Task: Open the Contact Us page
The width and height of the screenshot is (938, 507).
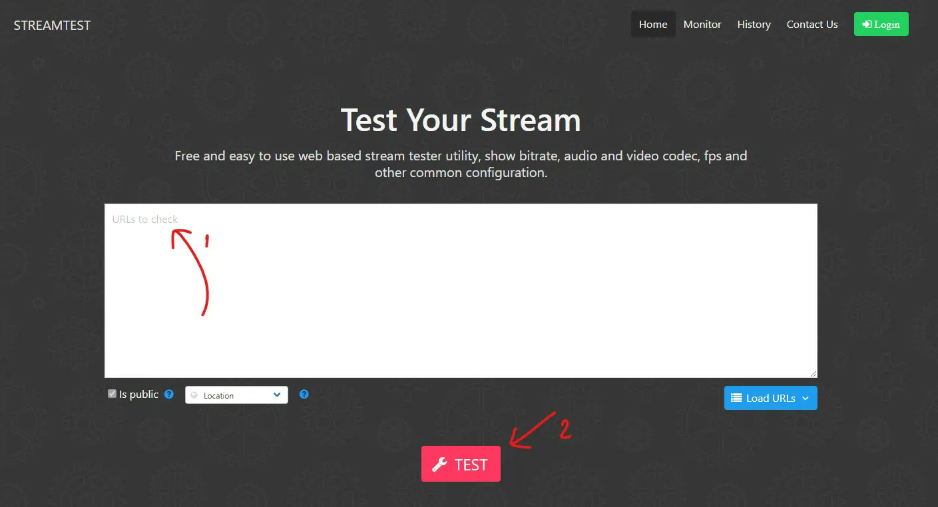Action: coord(812,25)
